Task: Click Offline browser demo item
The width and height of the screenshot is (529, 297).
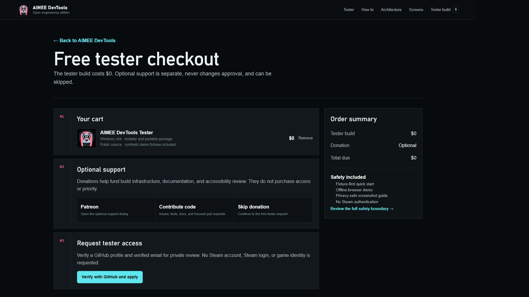Action: click(354, 190)
